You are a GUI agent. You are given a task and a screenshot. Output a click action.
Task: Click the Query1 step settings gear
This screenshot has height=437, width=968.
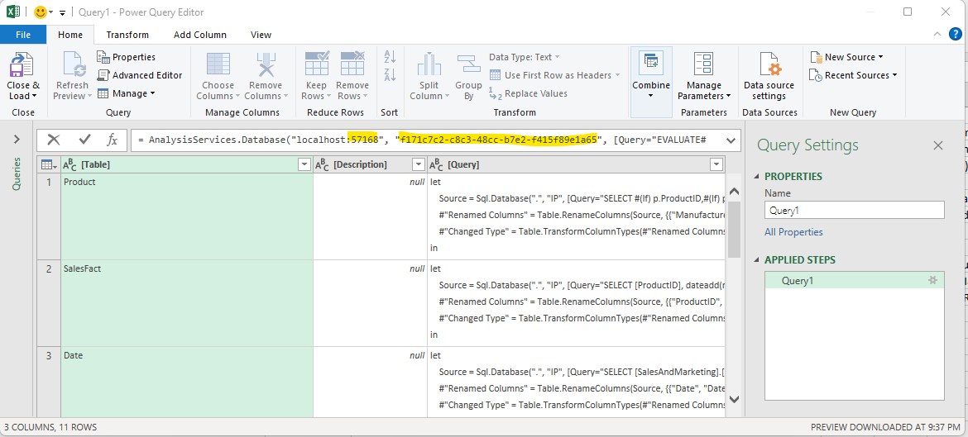pos(932,280)
